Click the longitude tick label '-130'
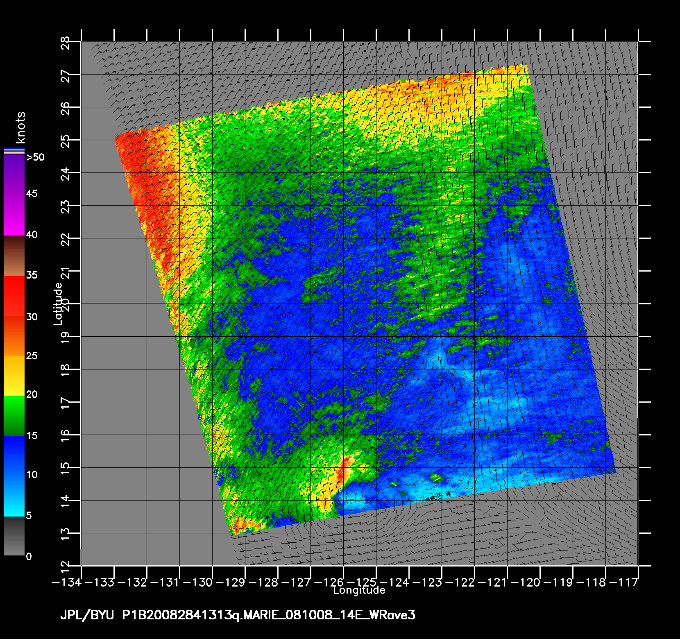The height and width of the screenshot is (639, 680). point(199,582)
